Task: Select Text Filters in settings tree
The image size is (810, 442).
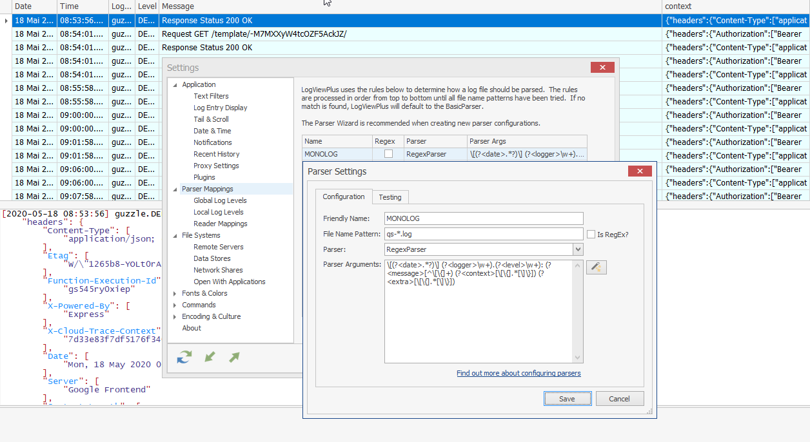Action: (x=211, y=96)
